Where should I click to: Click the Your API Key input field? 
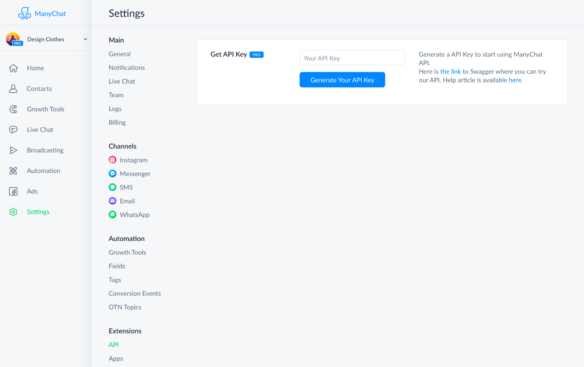tap(352, 58)
